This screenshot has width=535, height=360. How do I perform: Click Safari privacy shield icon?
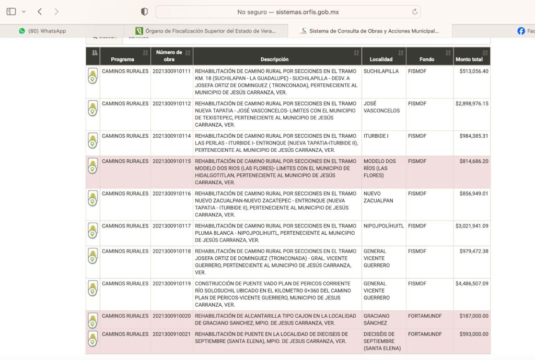145,11
